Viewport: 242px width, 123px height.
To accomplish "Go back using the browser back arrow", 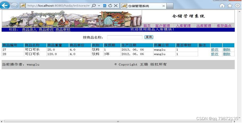I will point(5,5).
